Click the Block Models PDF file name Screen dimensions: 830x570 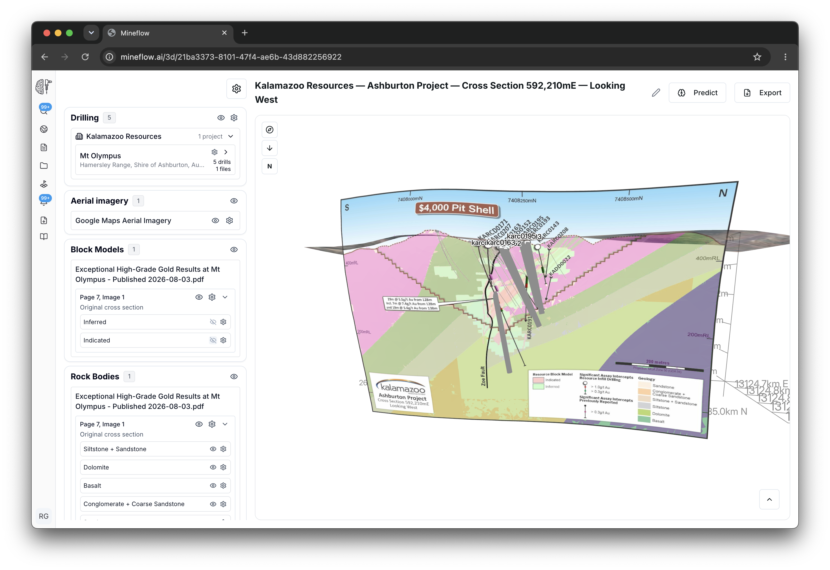[148, 274]
